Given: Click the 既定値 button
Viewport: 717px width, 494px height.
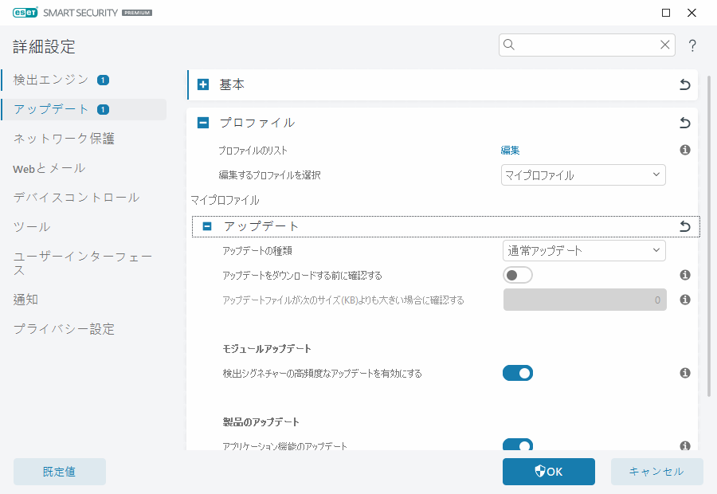Looking at the screenshot, I should [59, 471].
